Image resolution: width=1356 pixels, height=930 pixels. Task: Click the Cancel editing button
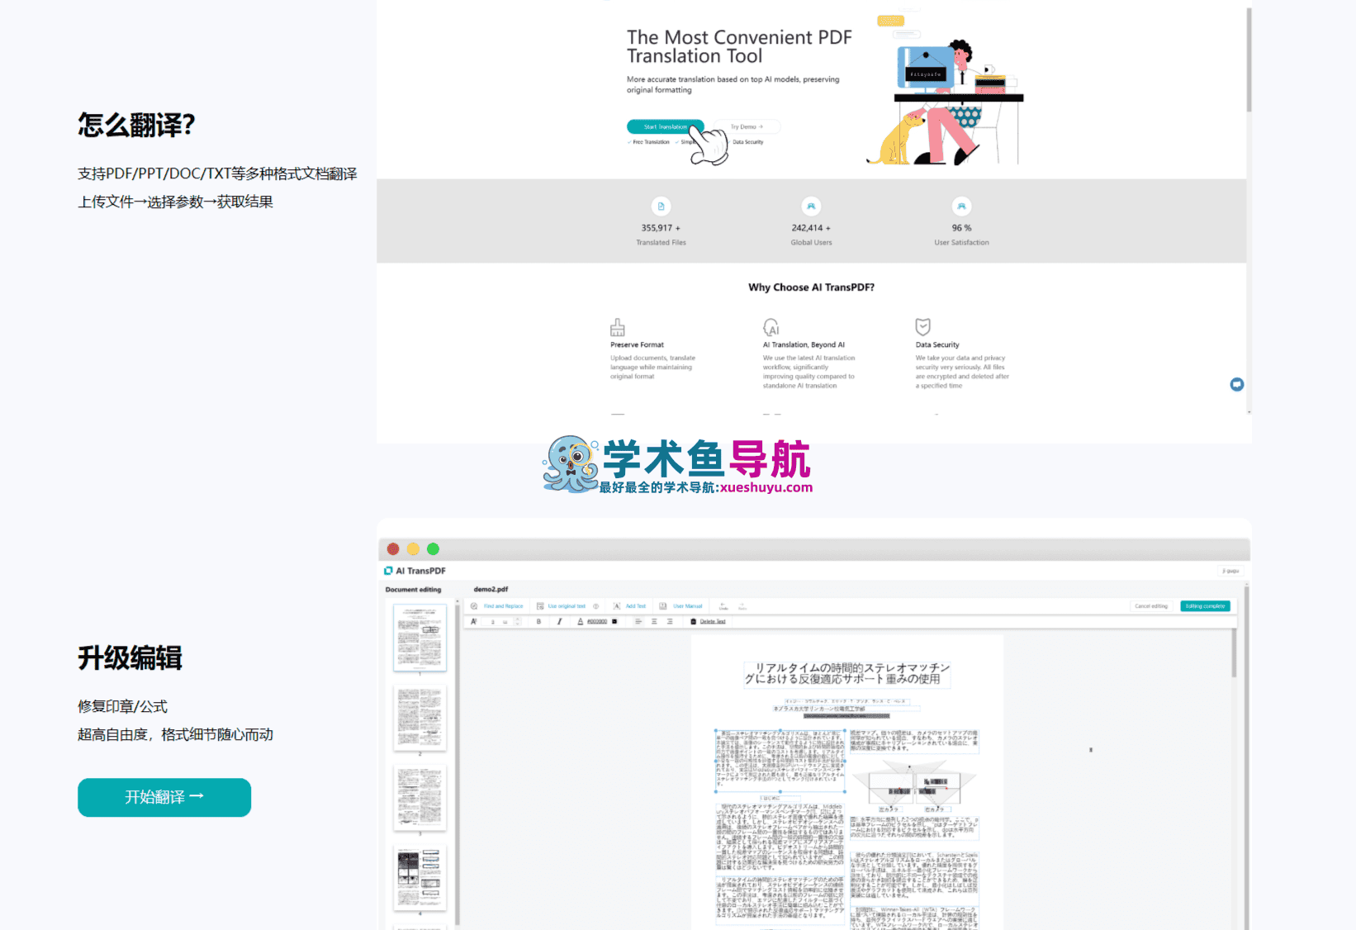click(x=1151, y=606)
